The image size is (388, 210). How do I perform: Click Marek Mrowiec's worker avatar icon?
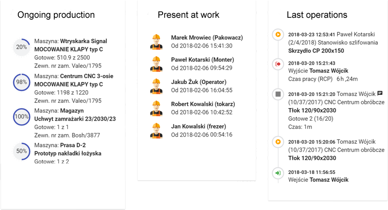coord(156,42)
